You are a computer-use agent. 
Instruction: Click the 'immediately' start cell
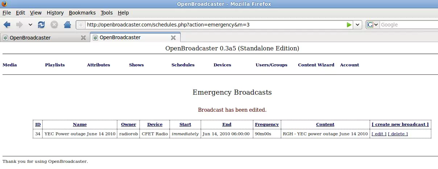pyautogui.click(x=185, y=134)
